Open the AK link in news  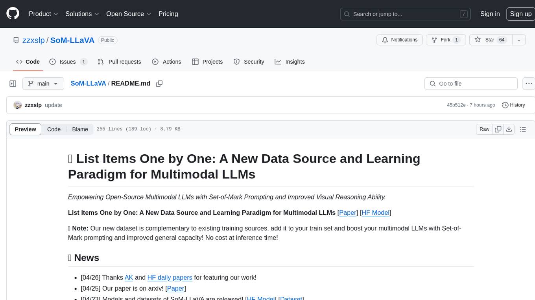point(129,278)
